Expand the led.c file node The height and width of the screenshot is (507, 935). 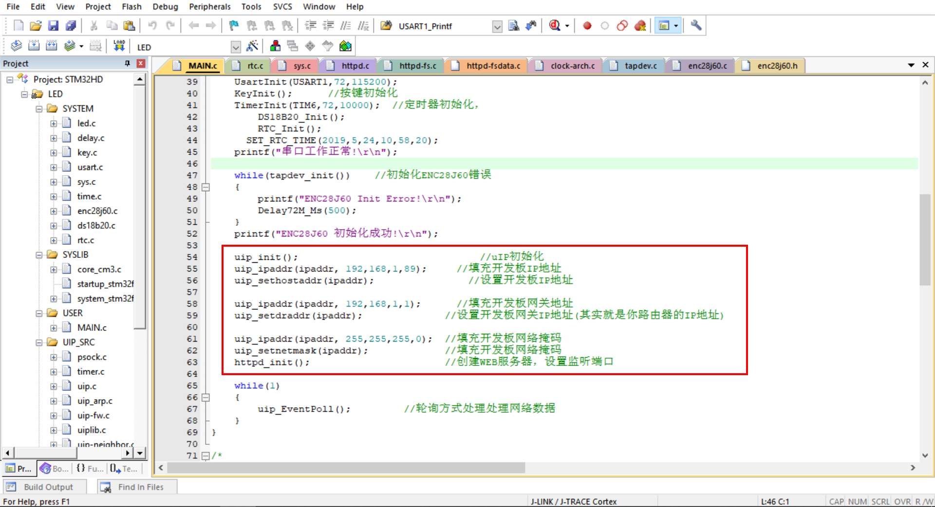54,124
